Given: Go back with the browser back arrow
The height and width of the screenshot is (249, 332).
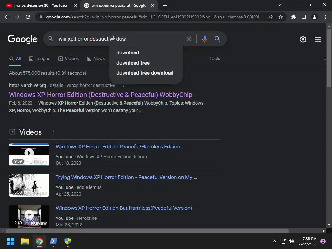Looking at the screenshot, I should click(7, 17).
